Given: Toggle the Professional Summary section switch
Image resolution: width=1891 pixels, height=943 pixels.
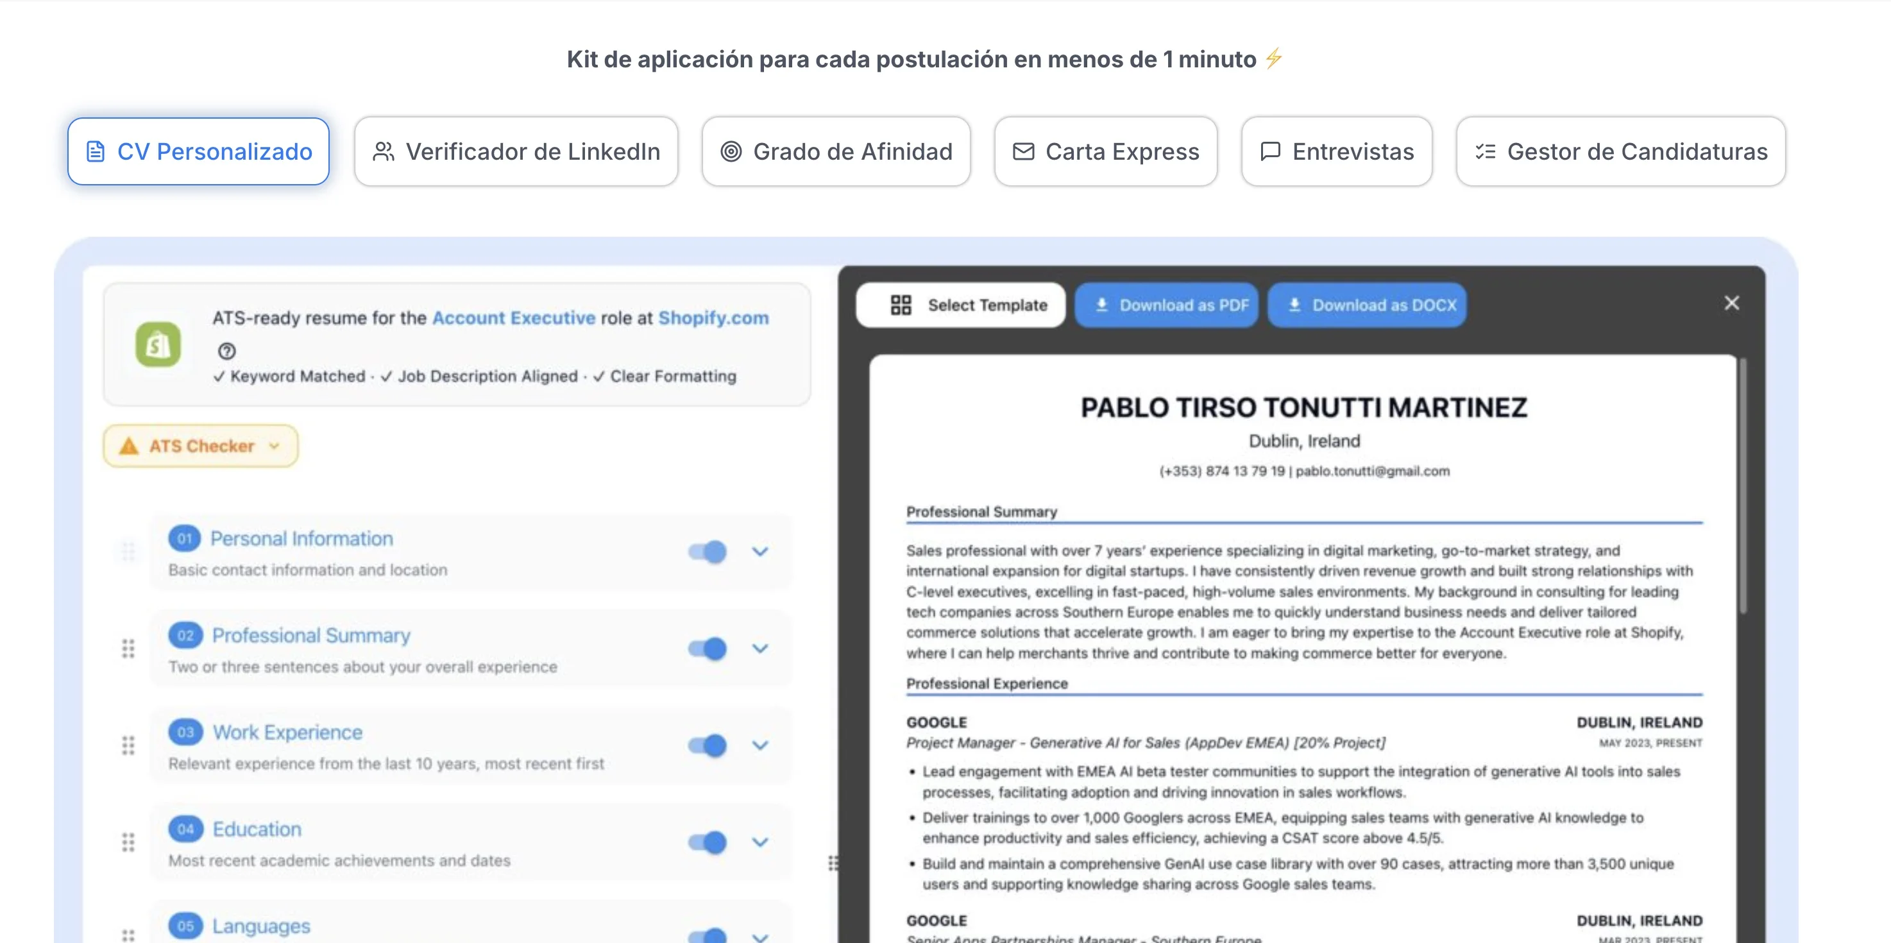Looking at the screenshot, I should [708, 648].
